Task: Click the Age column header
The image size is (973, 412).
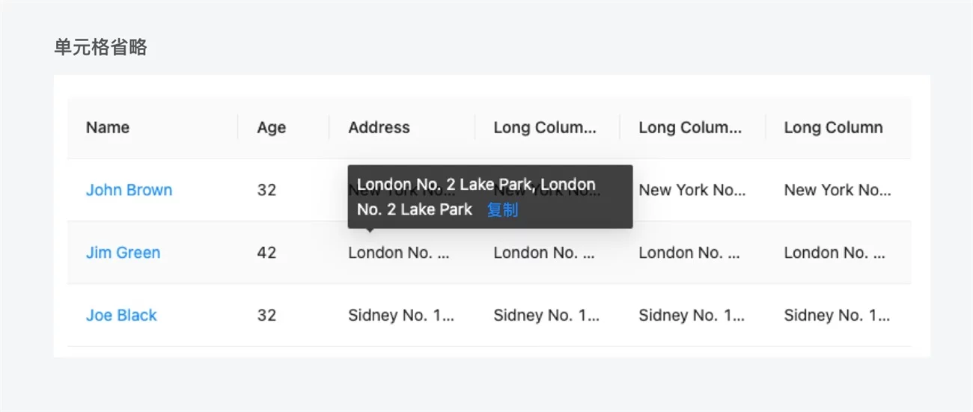Action: coord(271,128)
